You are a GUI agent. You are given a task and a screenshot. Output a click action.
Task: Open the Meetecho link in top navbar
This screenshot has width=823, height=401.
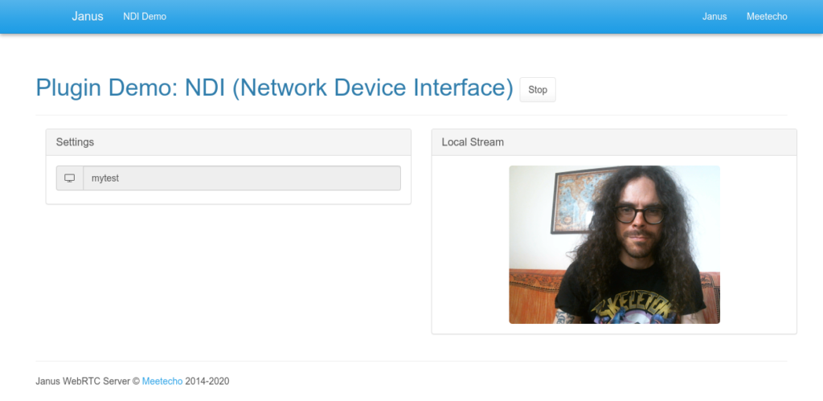pos(767,16)
